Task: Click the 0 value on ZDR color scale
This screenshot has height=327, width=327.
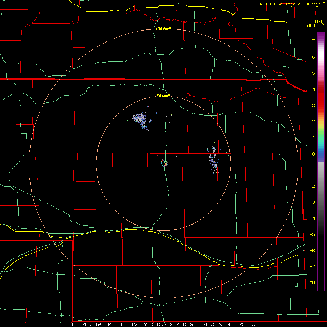Action: click(x=314, y=154)
